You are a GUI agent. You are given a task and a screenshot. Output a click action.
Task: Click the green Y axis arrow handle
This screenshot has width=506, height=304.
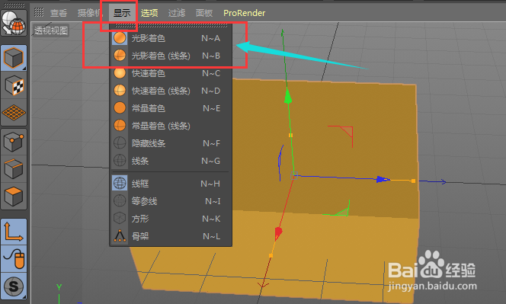(288, 96)
